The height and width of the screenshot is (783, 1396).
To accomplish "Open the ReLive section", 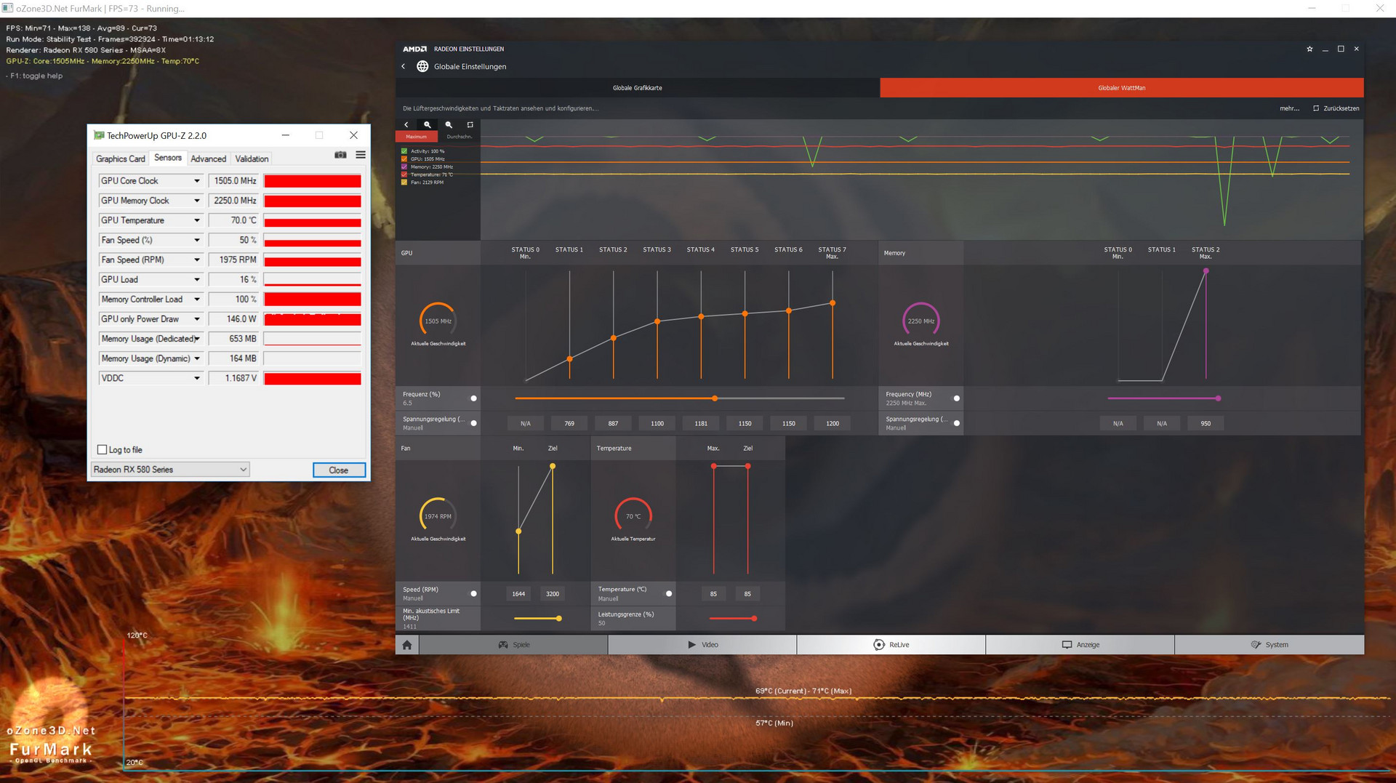I will pos(891,645).
